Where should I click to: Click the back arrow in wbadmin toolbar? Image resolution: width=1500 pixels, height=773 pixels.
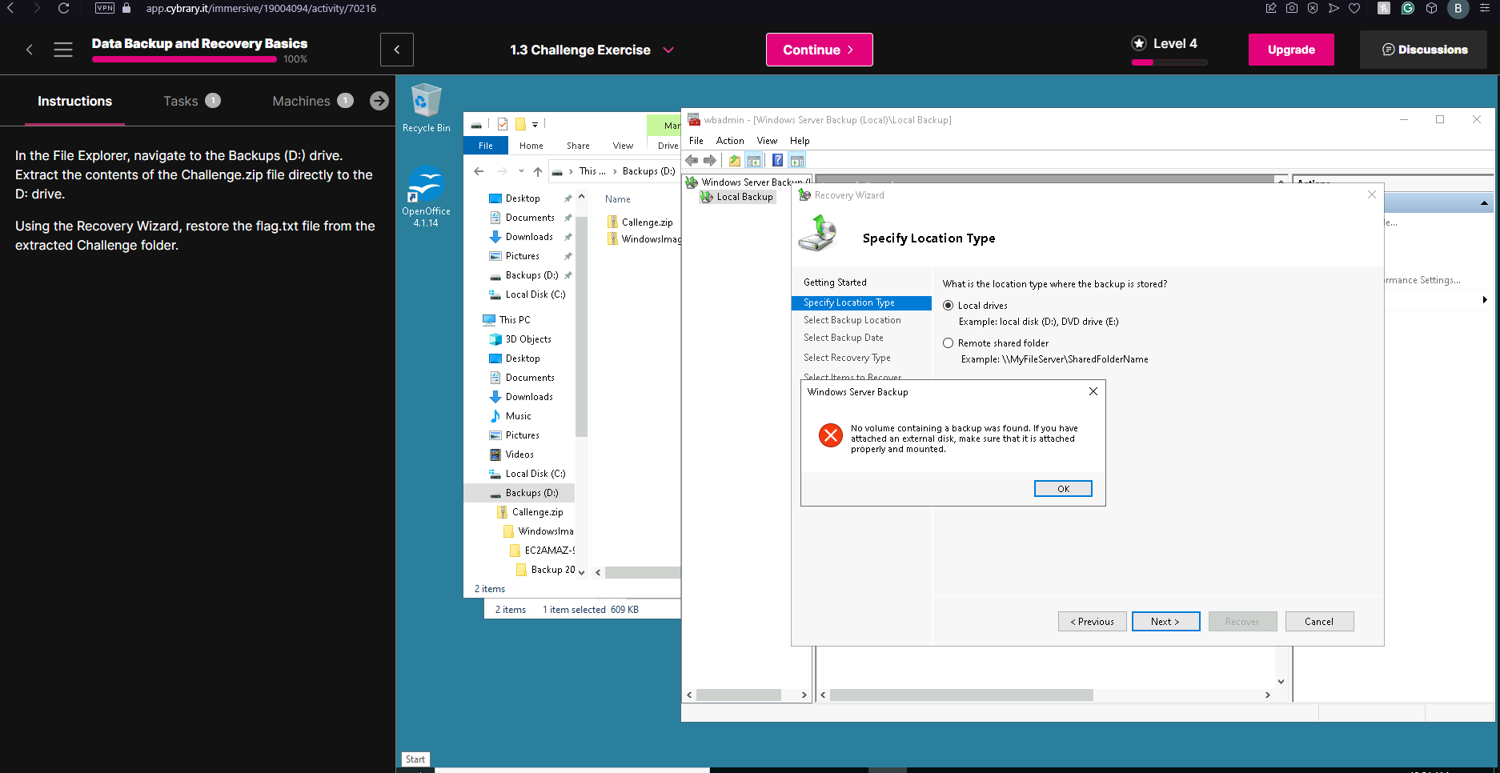(x=692, y=161)
